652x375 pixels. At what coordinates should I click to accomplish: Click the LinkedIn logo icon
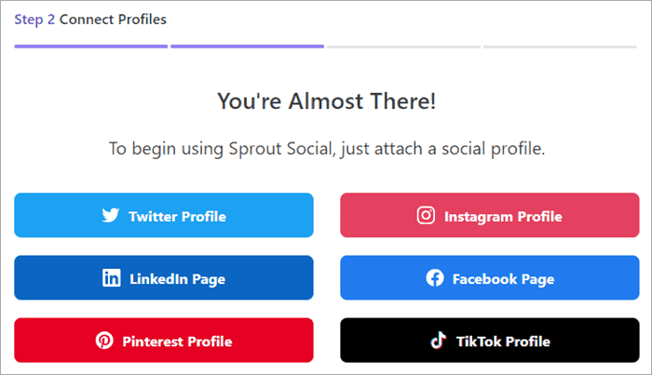112,278
